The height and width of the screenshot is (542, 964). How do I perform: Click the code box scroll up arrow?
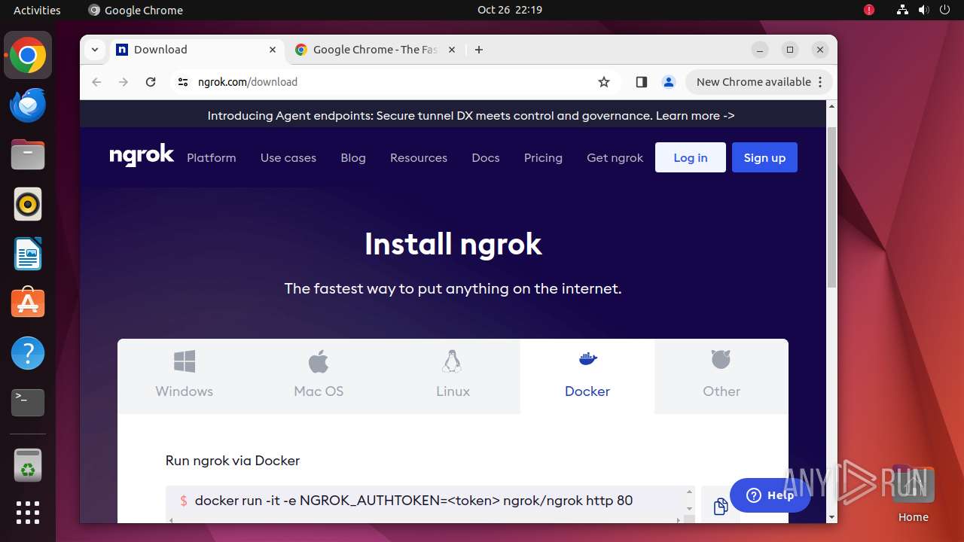(x=689, y=492)
